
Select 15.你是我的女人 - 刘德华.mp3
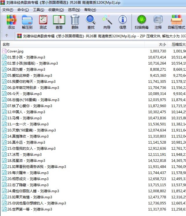[32, 148]
